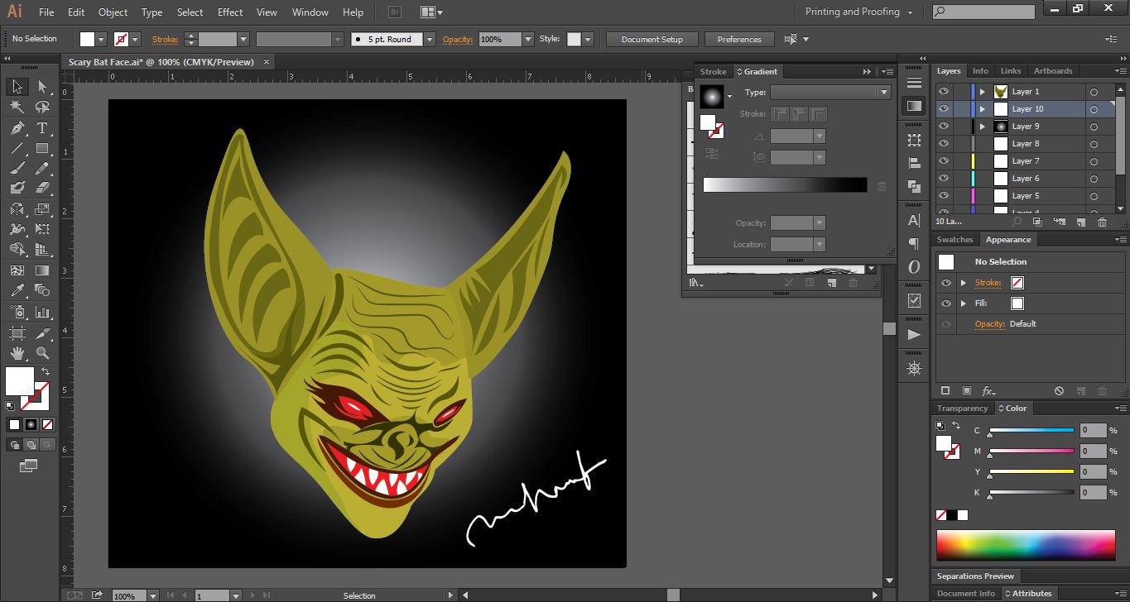This screenshot has height=602, width=1130.
Task: Click the Preferences button
Action: 738,39
